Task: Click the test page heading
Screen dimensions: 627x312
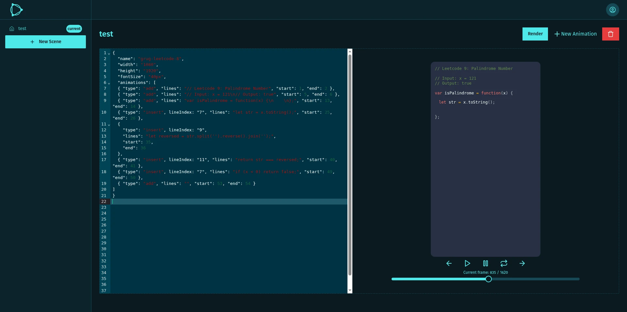Action: click(106, 34)
